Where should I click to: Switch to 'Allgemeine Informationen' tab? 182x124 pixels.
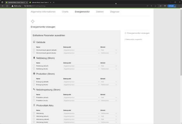click(43, 12)
